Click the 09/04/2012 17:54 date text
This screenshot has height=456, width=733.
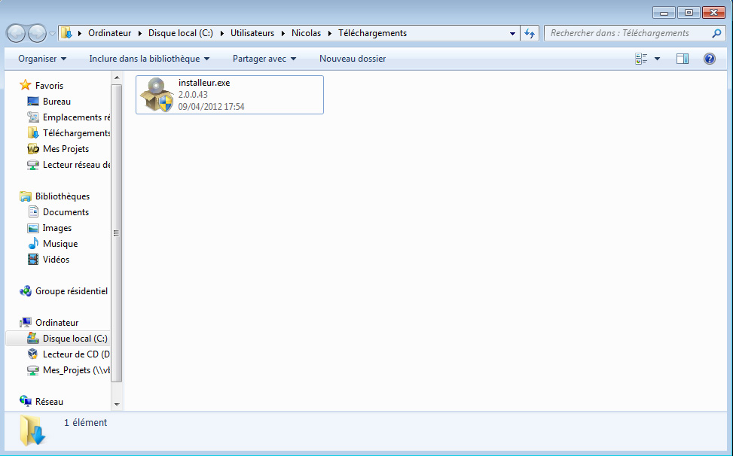tap(211, 107)
